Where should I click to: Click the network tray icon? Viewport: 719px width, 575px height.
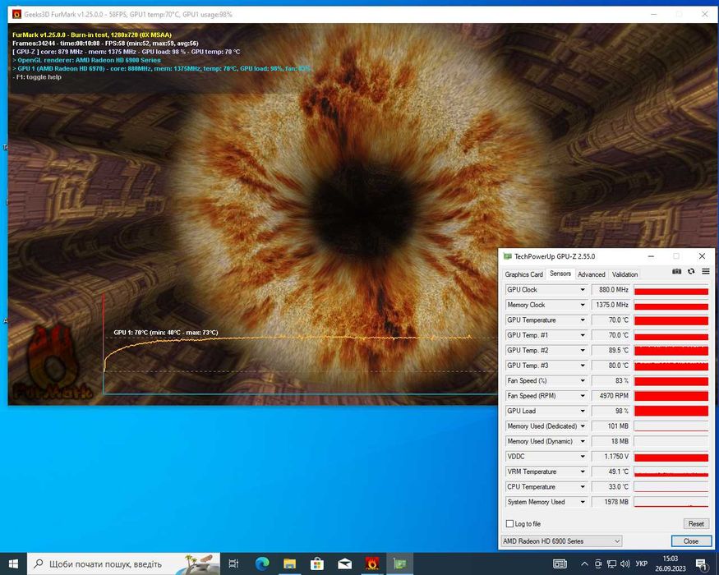611,563
